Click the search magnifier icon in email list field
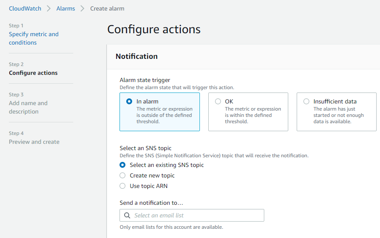The image size is (380, 238). (128, 215)
